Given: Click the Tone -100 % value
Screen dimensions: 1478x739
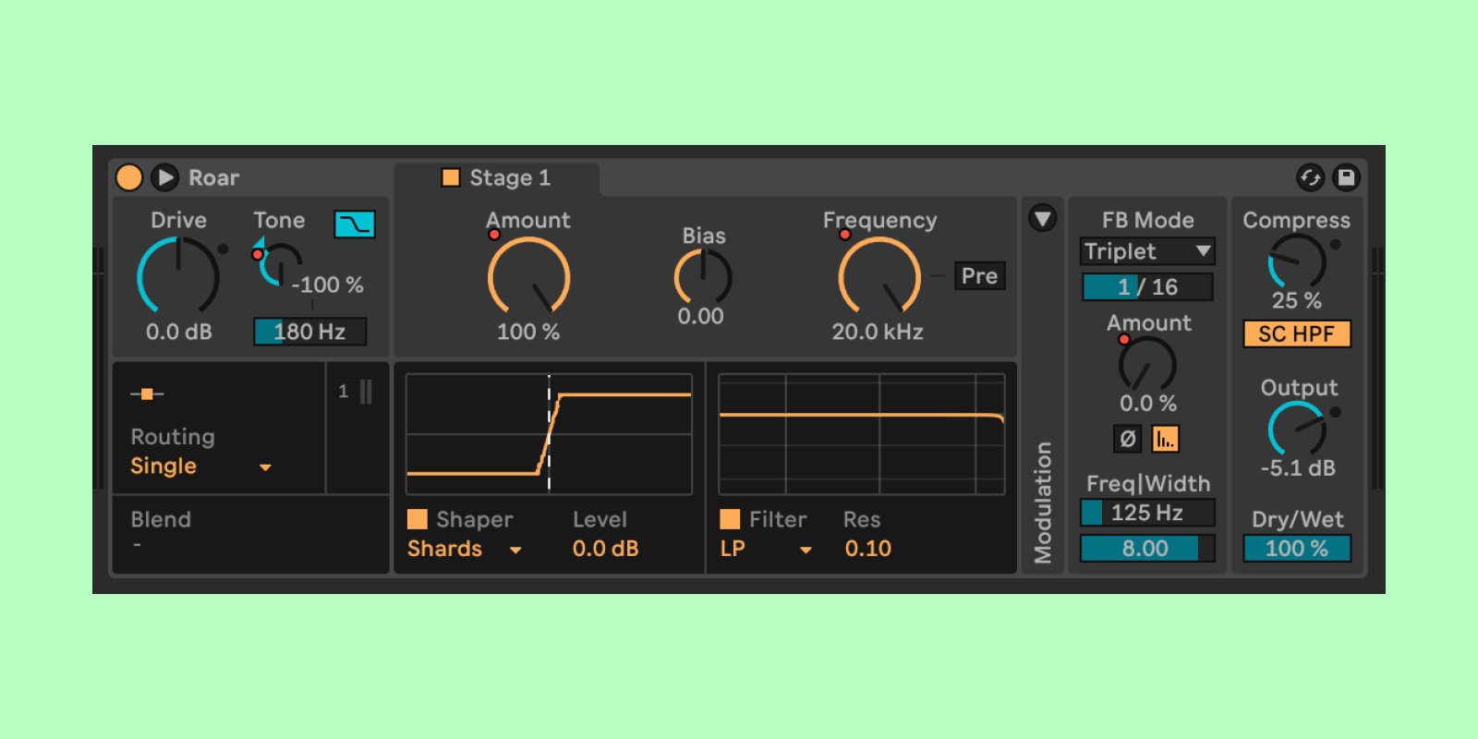Looking at the screenshot, I should pyautogui.click(x=328, y=285).
